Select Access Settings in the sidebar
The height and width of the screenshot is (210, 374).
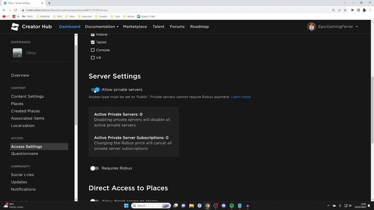[x=39, y=146]
